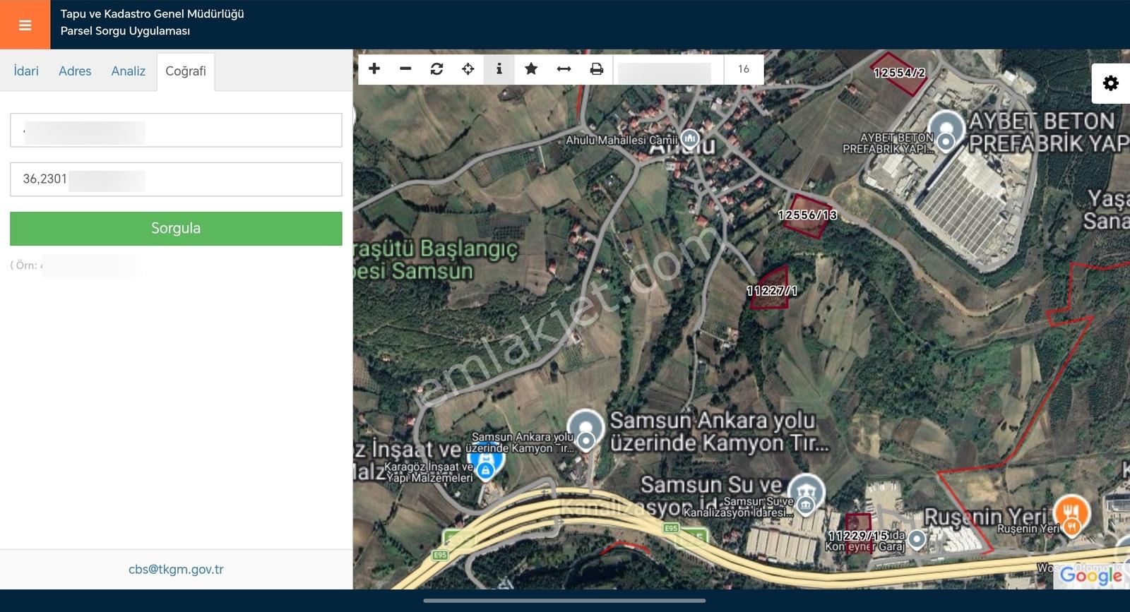Open map settings gear

click(x=1111, y=83)
